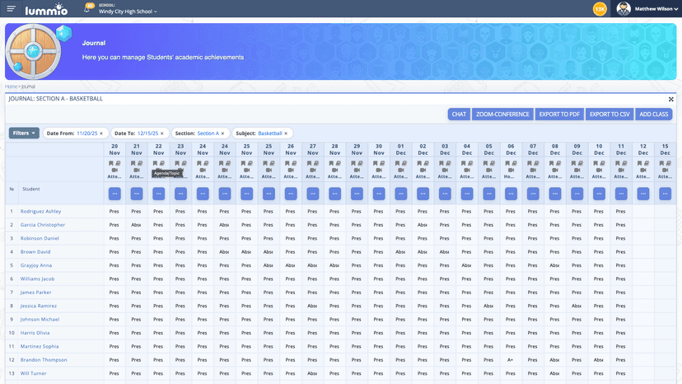
Task: Remove the Date From filter chip
Action: pyautogui.click(x=101, y=133)
